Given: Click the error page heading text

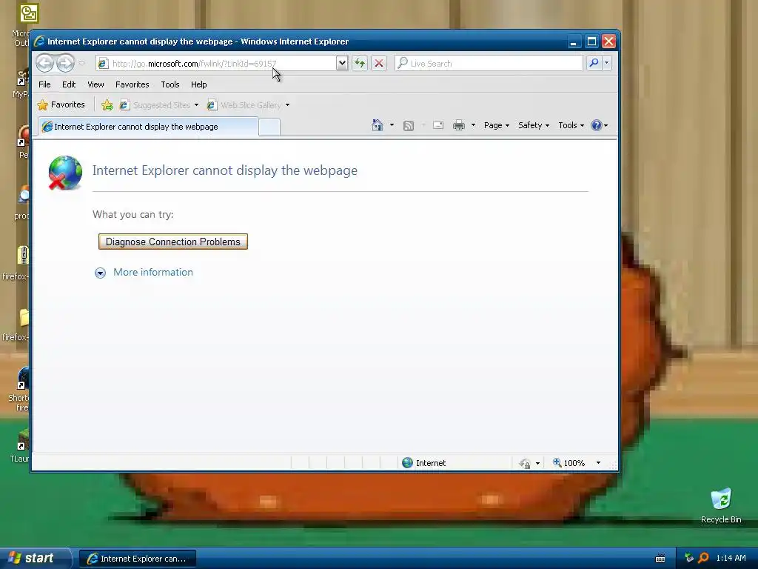Looking at the screenshot, I should [x=225, y=170].
